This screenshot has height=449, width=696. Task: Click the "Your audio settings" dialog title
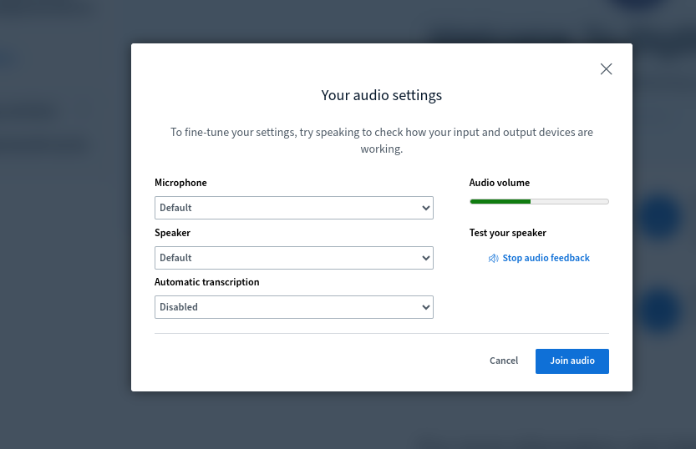[x=381, y=95]
